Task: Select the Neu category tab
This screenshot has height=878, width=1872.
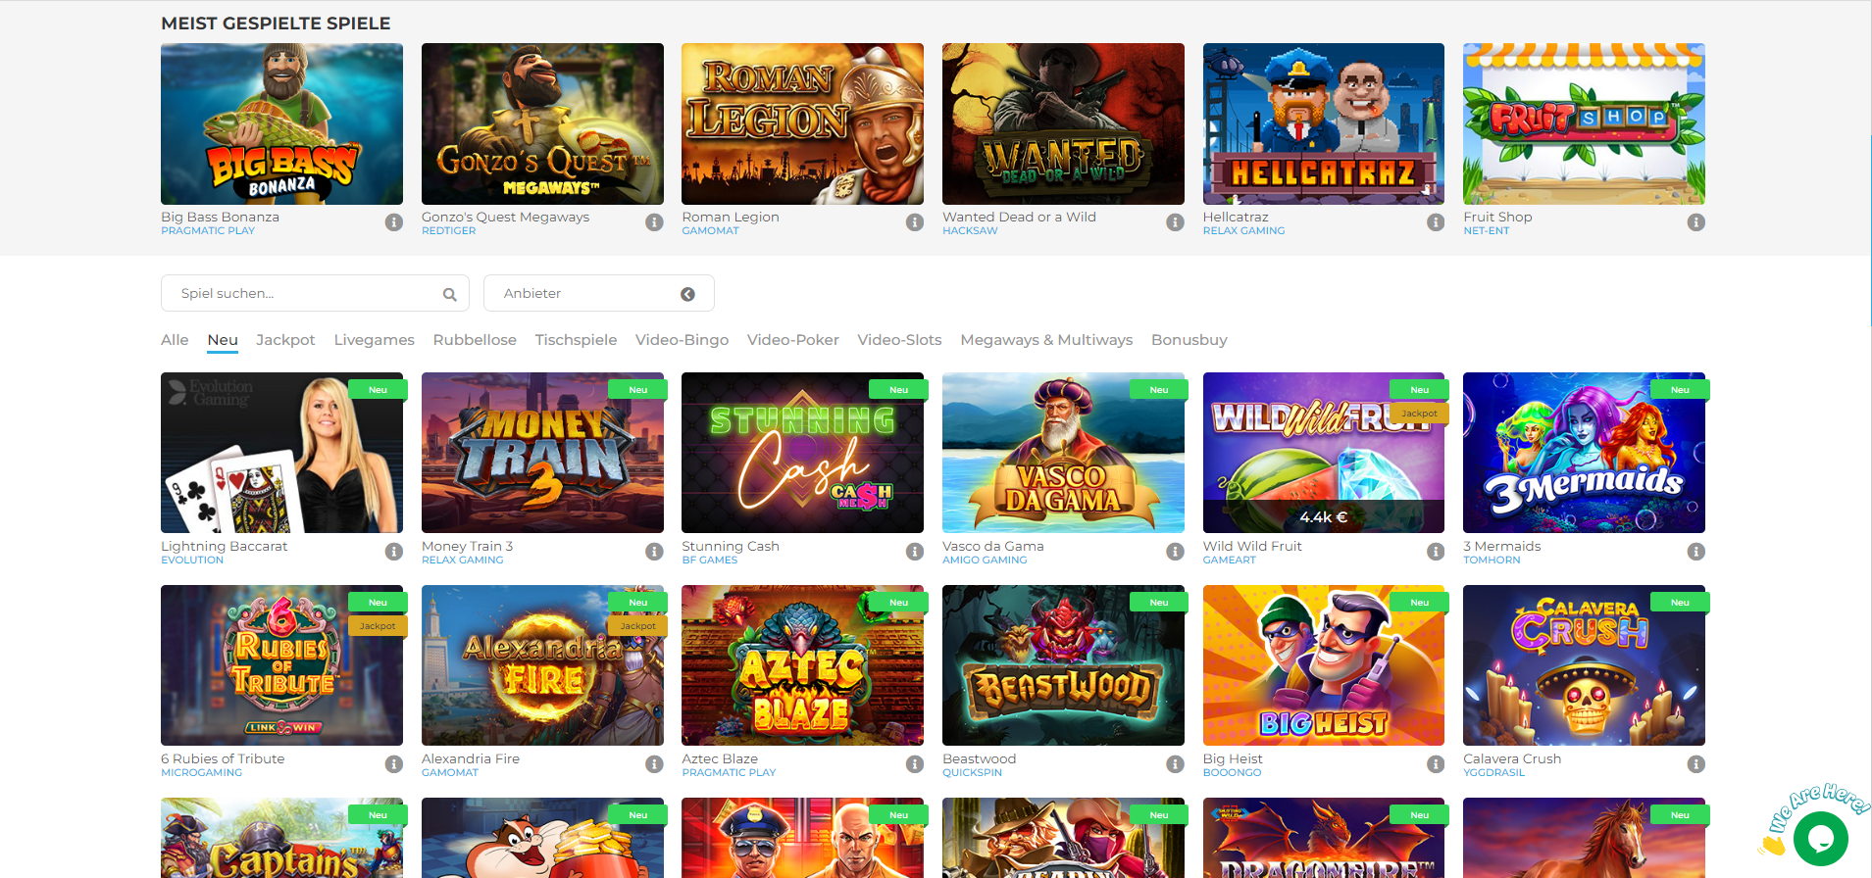Action: tap(223, 340)
